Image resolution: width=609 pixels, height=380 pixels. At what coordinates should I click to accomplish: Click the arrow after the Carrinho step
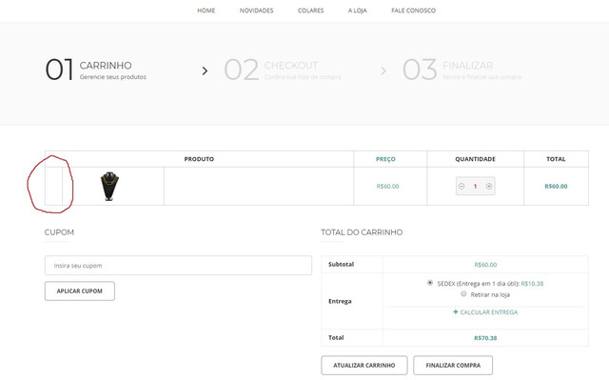pyautogui.click(x=205, y=70)
